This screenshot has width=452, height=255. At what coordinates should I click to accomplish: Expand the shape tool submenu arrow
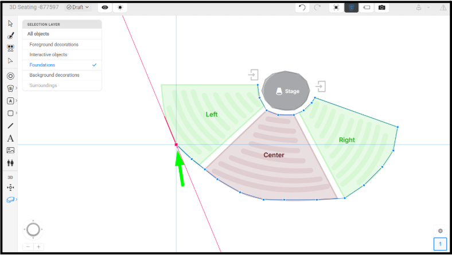click(17, 113)
